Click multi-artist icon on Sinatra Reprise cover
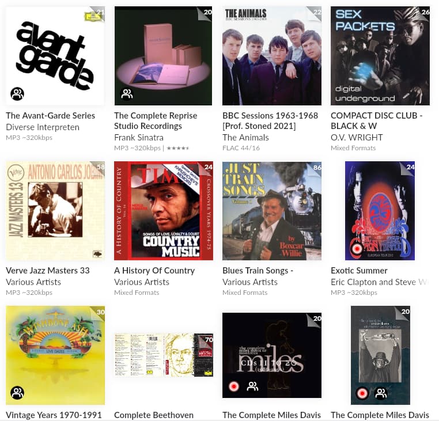 tap(127, 94)
